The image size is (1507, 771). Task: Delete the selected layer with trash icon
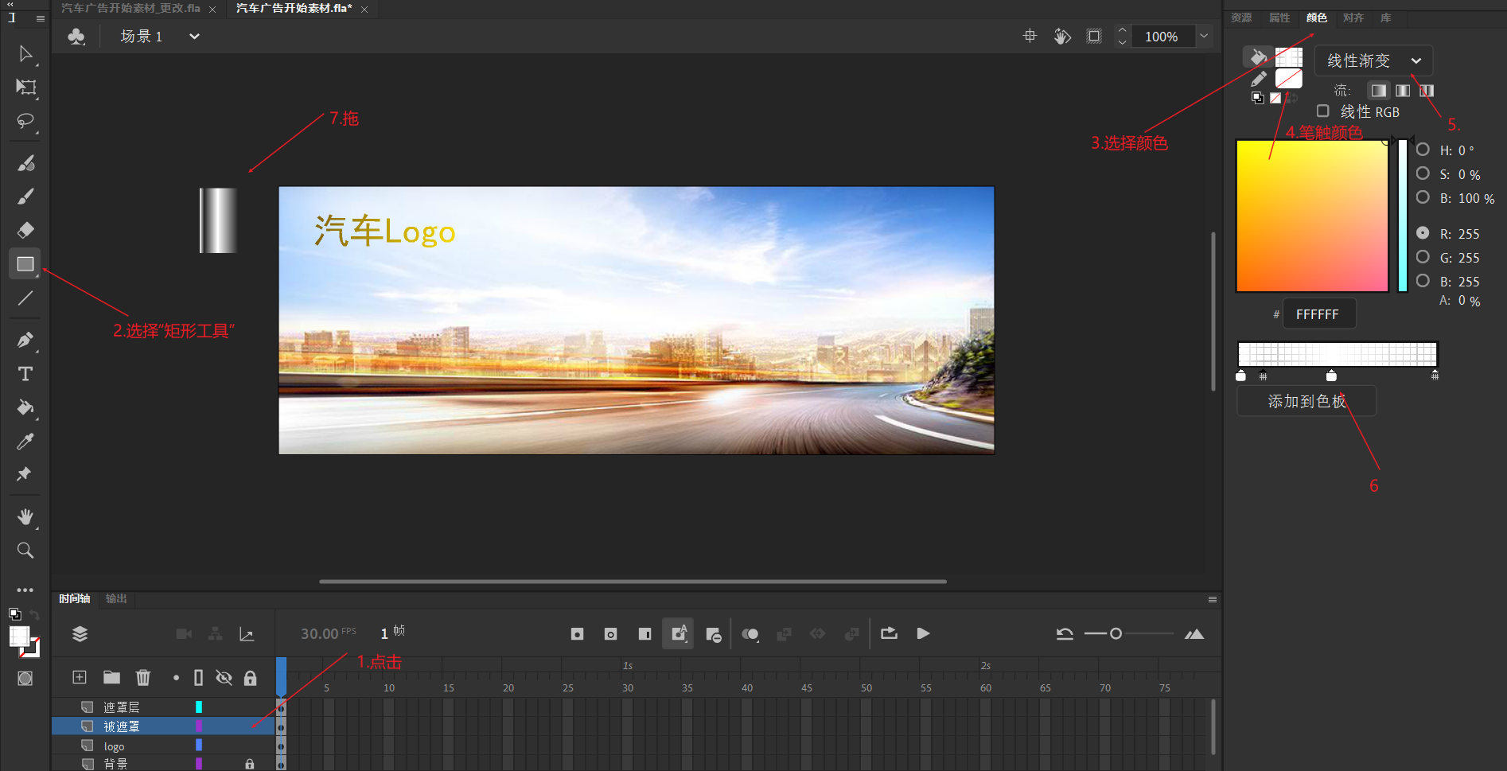(x=143, y=677)
